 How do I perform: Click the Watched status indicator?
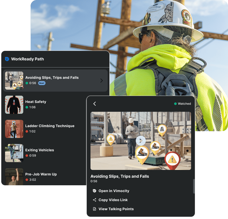pos(182,104)
